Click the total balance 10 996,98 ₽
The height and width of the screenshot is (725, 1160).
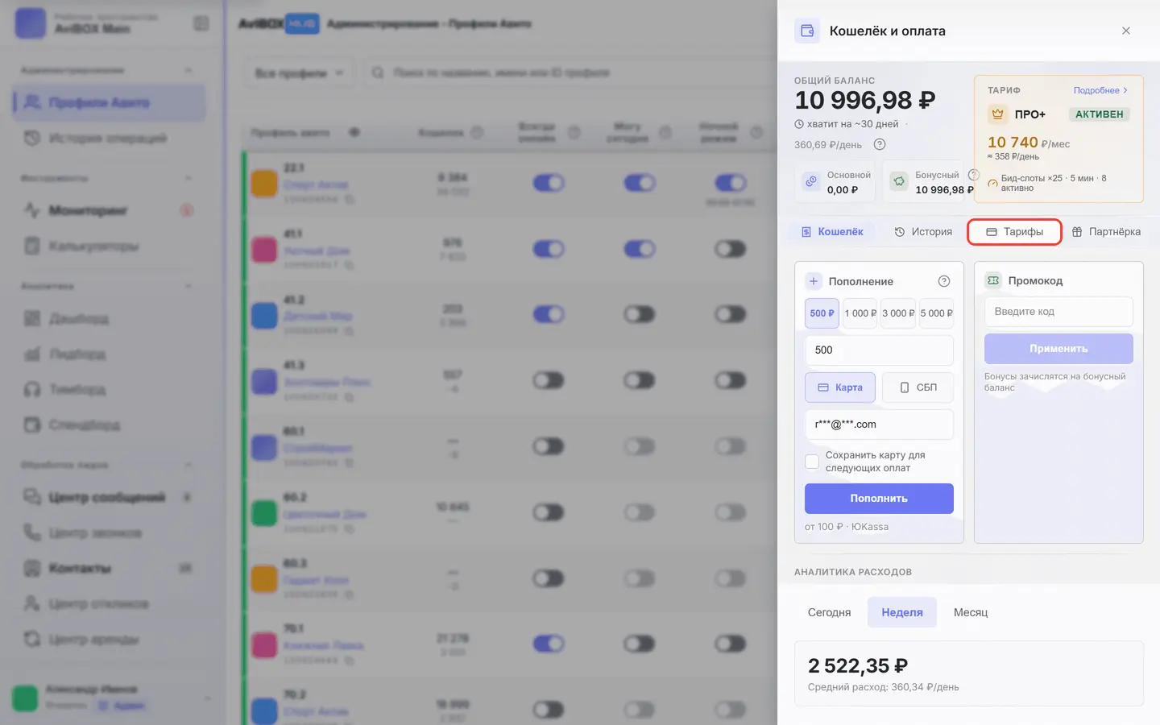[x=864, y=101]
